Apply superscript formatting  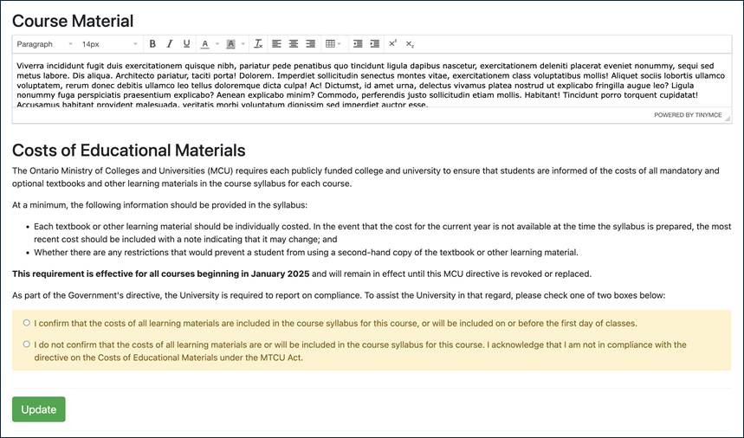[x=393, y=44]
